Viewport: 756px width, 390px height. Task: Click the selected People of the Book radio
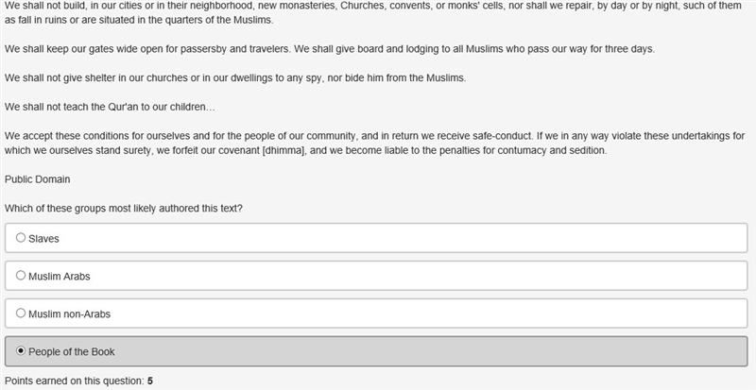(x=20, y=351)
